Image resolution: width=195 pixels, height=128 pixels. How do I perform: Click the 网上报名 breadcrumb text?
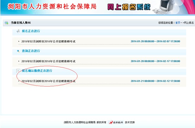(189, 23)
